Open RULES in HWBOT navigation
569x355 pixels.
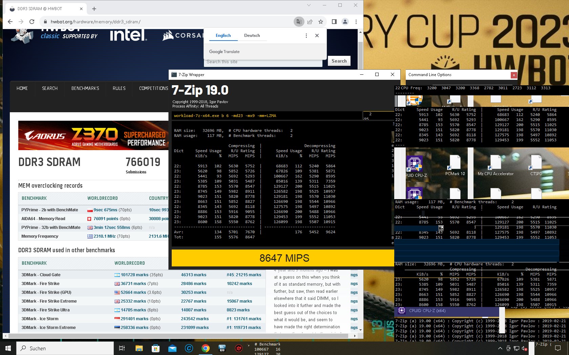119,88
